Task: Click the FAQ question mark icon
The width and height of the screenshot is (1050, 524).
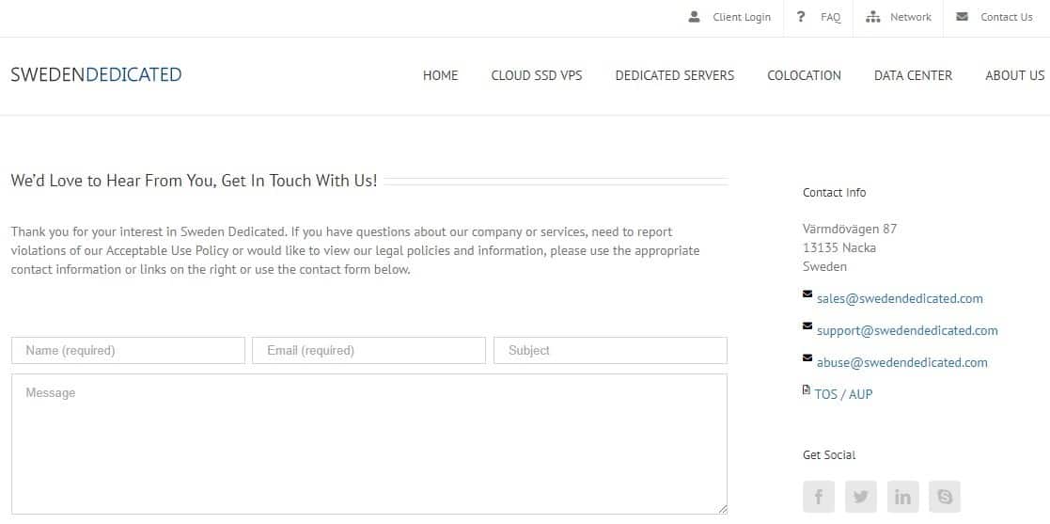Action: point(800,17)
